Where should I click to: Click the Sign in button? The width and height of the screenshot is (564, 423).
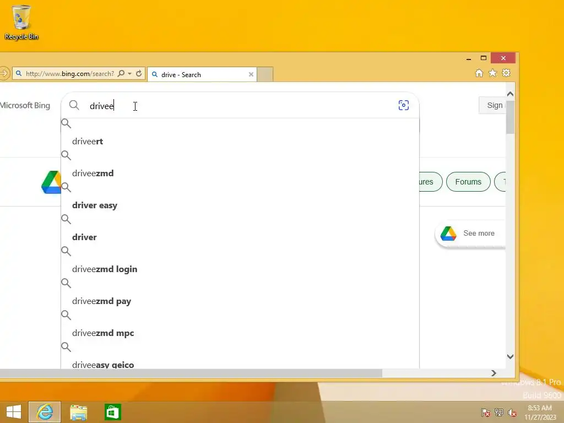coord(492,105)
